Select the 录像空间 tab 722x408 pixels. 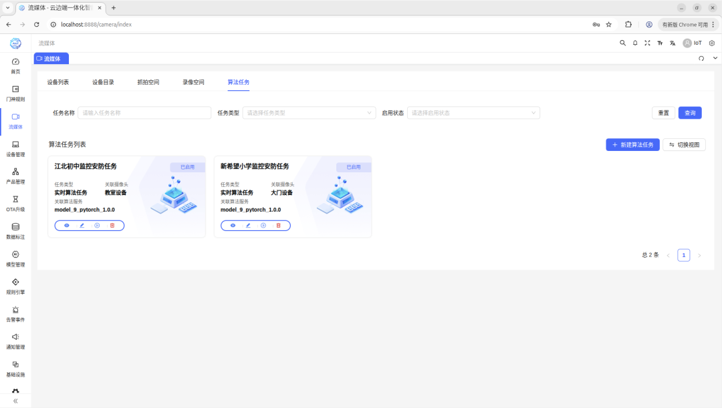click(193, 82)
